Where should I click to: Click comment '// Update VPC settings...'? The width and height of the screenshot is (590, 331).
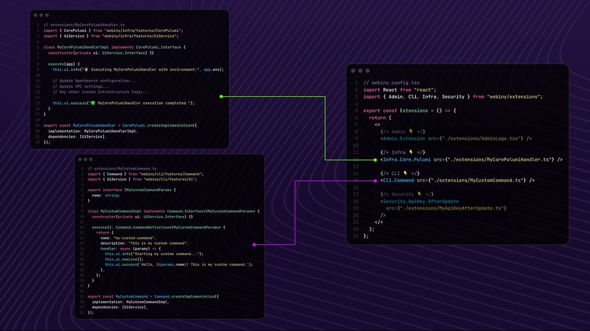(81, 86)
